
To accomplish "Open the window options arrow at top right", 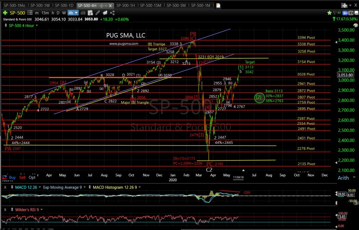I will coord(350,5).
